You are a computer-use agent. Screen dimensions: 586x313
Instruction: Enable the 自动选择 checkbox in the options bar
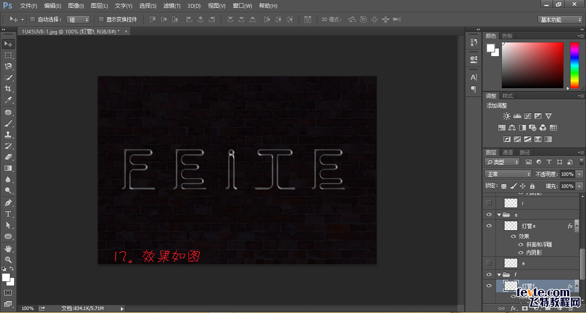(x=33, y=19)
